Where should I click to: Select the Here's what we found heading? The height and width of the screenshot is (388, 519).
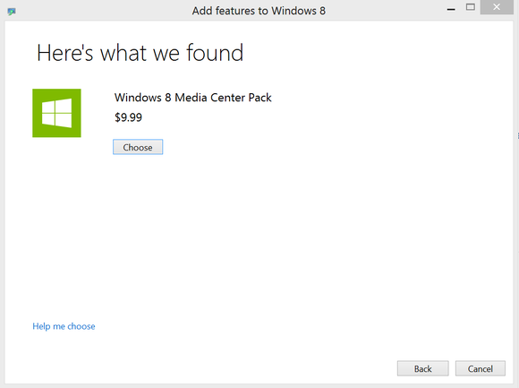tap(140, 53)
